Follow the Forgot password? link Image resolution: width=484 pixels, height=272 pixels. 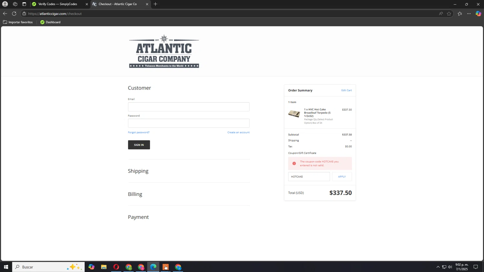tap(138, 132)
